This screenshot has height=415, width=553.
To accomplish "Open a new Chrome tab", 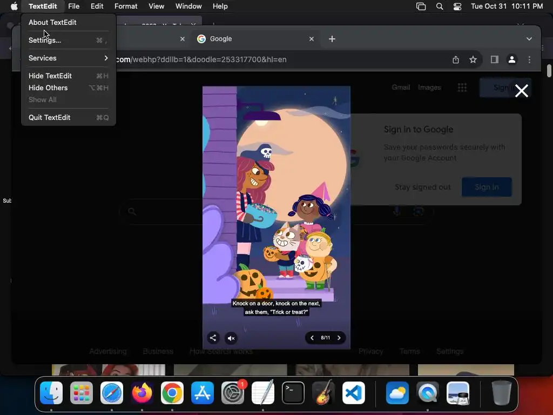I will tap(332, 39).
